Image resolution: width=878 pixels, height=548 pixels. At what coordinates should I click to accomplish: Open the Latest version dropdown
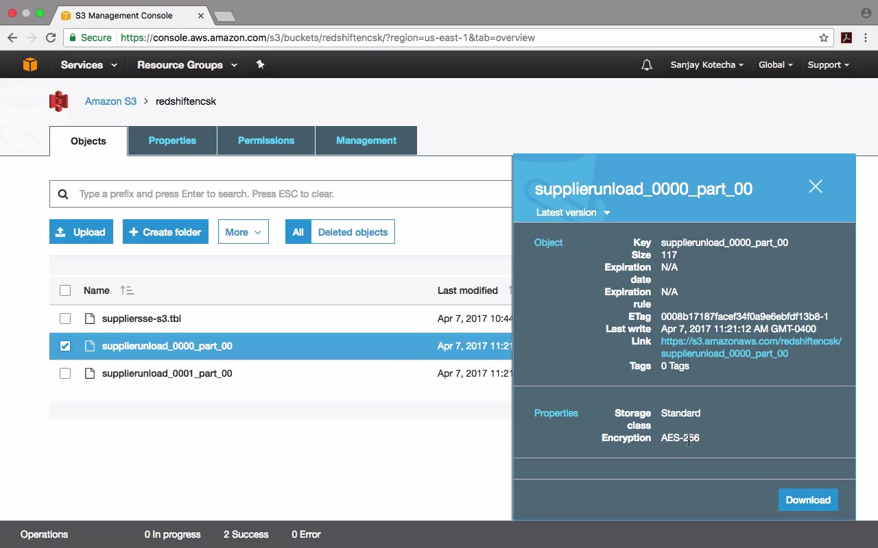(x=573, y=212)
